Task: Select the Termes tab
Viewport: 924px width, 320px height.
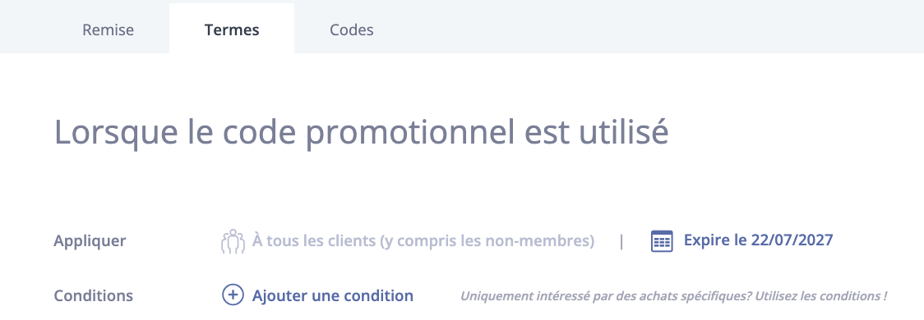Action: pyautogui.click(x=232, y=30)
